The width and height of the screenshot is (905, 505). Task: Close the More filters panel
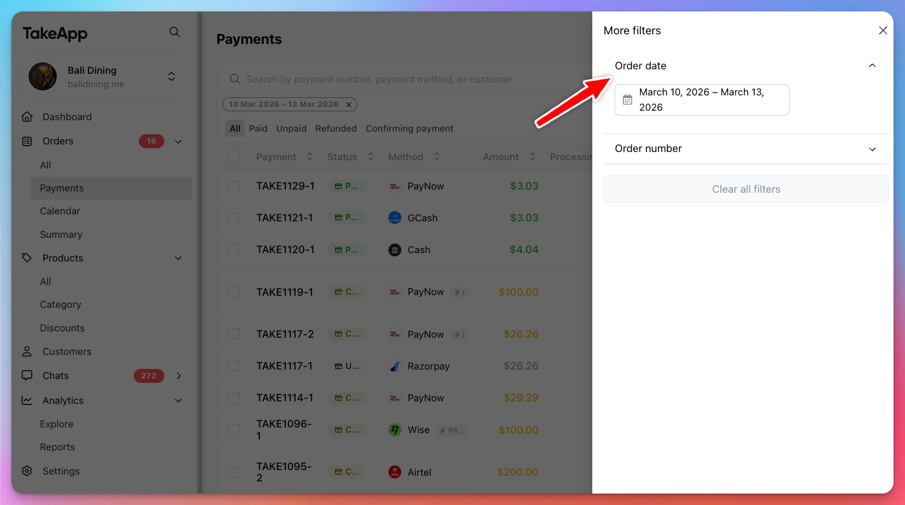(x=883, y=31)
